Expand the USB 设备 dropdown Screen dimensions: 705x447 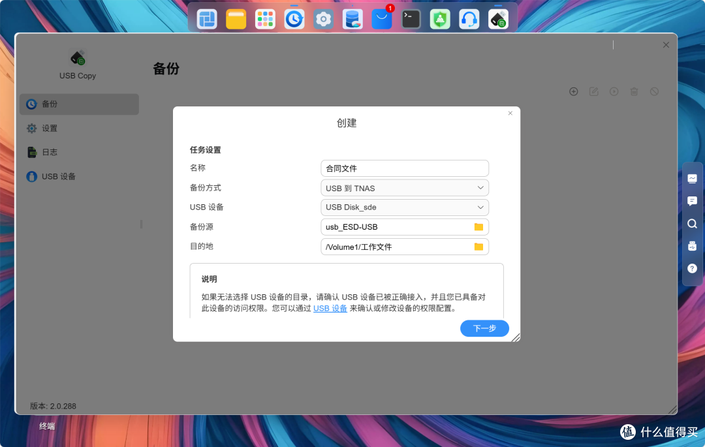(405, 207)
